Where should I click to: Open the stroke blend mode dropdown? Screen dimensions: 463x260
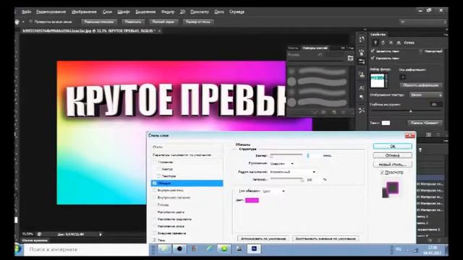[x=292, y=172]
